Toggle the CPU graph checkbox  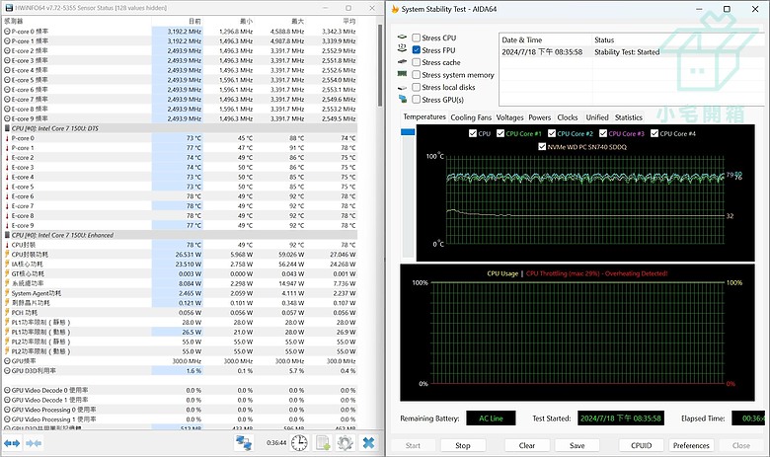click(473, 133)
